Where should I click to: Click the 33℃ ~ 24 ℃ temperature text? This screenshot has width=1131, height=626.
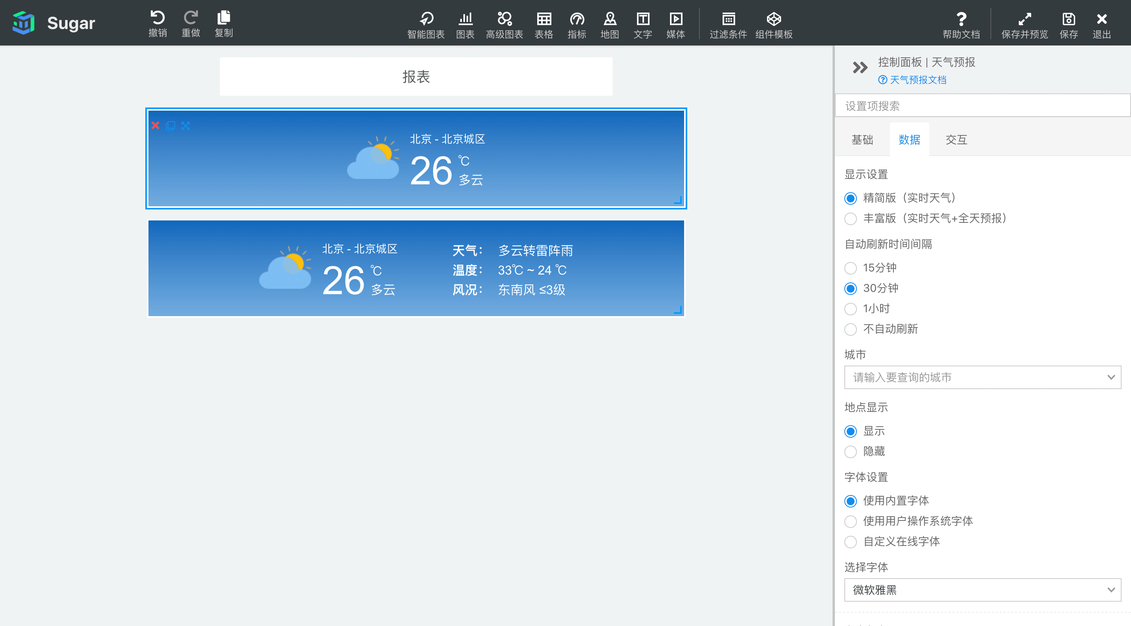(532, 270)
